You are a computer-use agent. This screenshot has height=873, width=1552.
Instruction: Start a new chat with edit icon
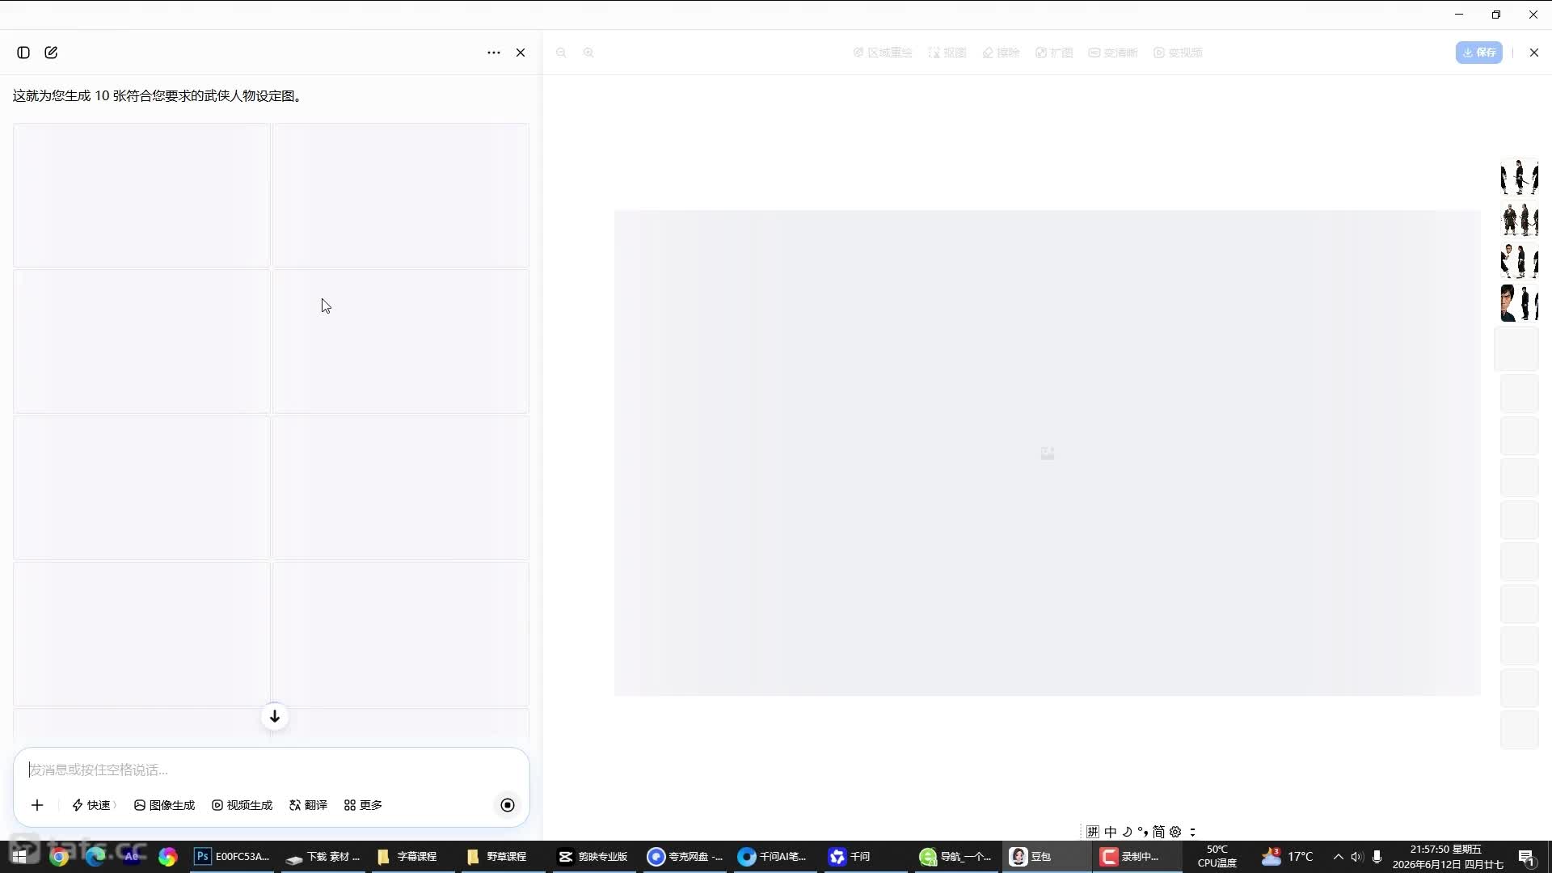tap(51, 53)
